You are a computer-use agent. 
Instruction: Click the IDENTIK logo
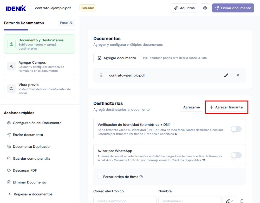[16, 8]
